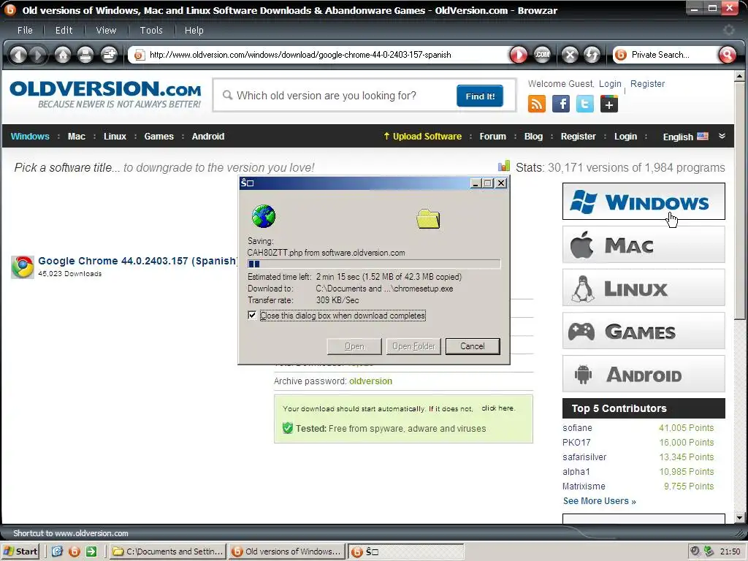748x561 pixels.
Task: Expand the English language dropdown chevron
Action: [722, 136]
